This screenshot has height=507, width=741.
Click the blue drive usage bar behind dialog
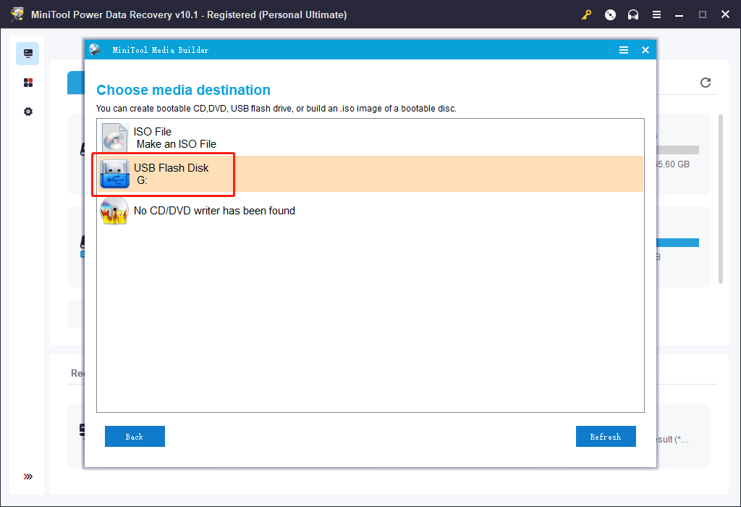click(x=677, y=243)
